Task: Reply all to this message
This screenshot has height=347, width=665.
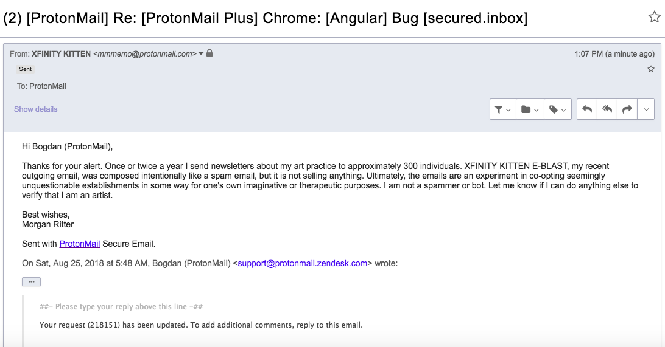Action: click(x=607, y=109)
